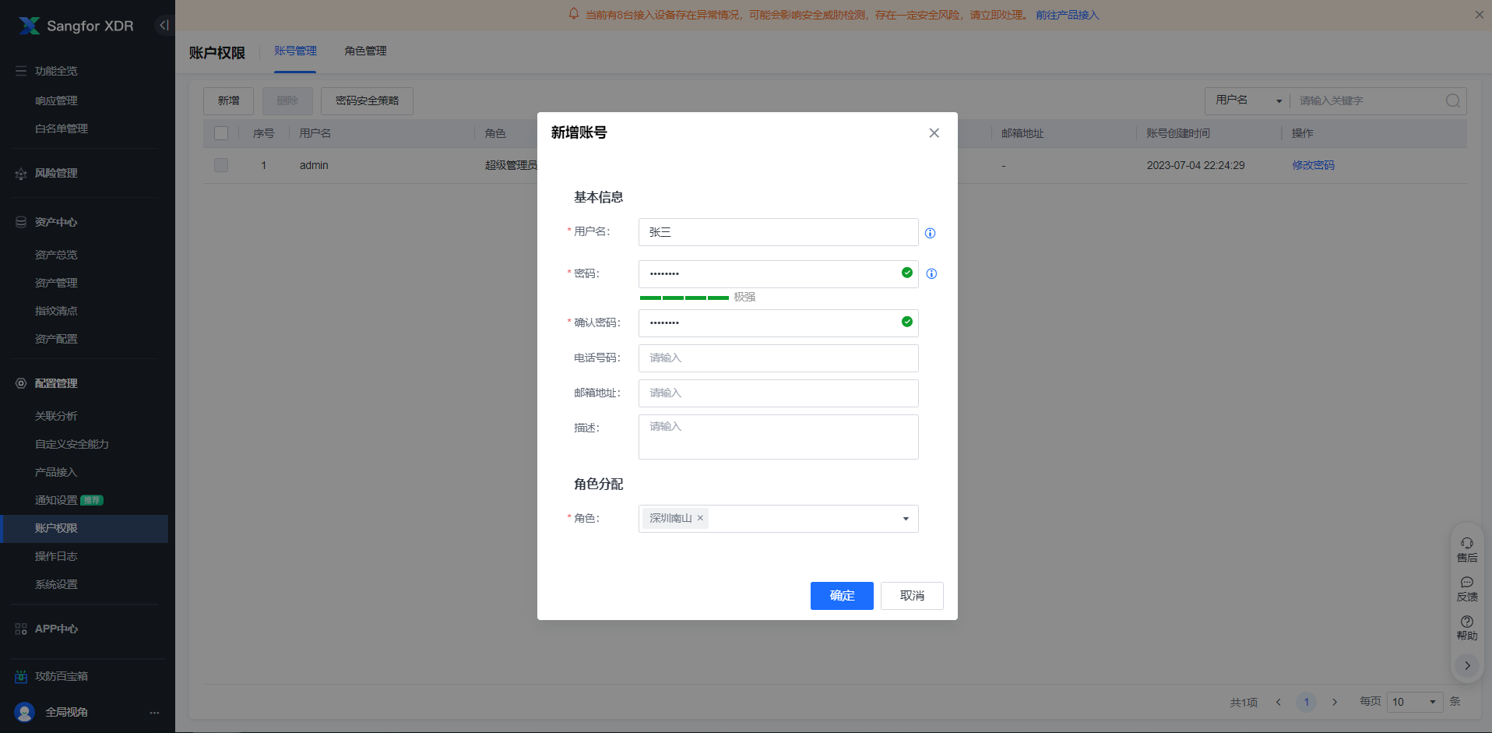The height and width of the screenshot is (733, 1492).
Task: Toggle the checkbox for the admin row
Action: tap(221, 165)
